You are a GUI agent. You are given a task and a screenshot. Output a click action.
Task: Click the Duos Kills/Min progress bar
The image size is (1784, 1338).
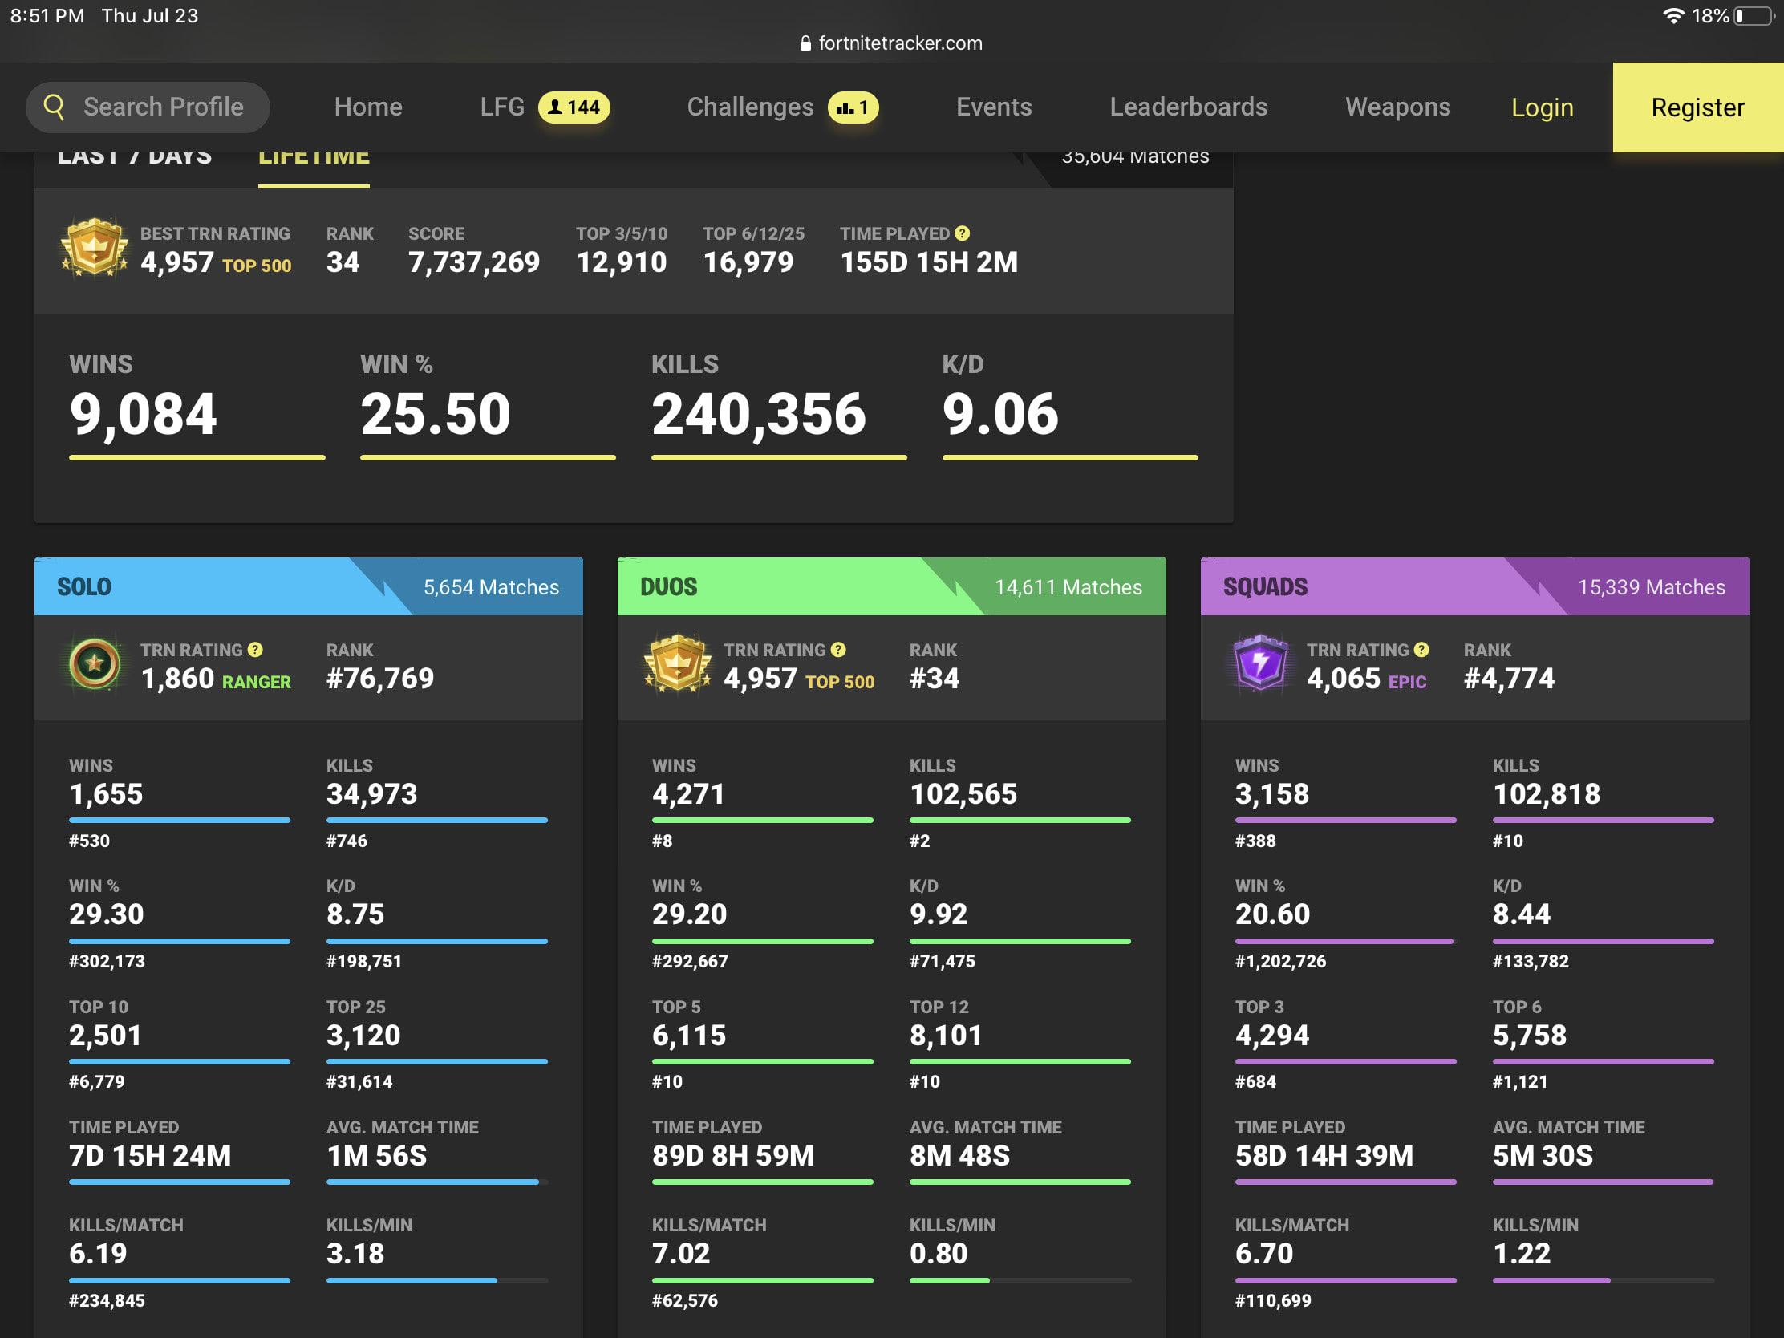pyautogui.click(x=1020, y=1280)
